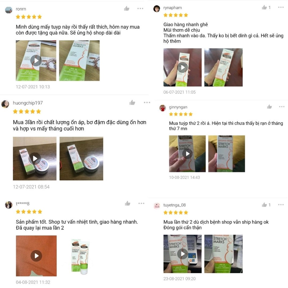288x288 pixels.
Task: Play the video in rynapham's review
Action: [x=183, y=67]
